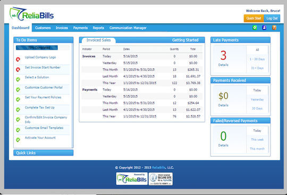Open the Reports menu
Screen dimensions: 287x195
(x=98, y=28)
